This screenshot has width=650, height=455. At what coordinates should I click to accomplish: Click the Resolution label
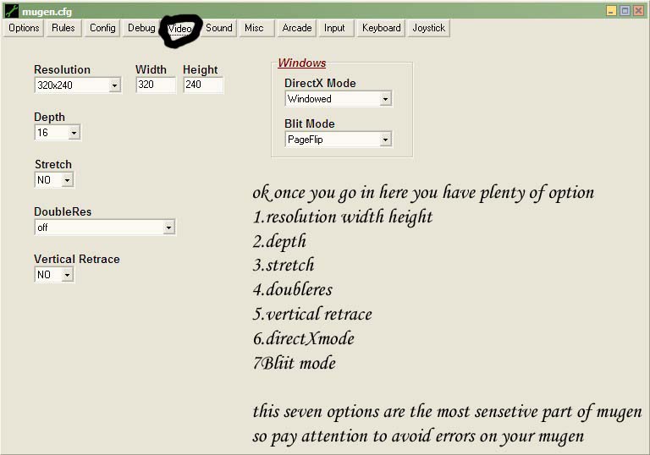click(62, 69)
